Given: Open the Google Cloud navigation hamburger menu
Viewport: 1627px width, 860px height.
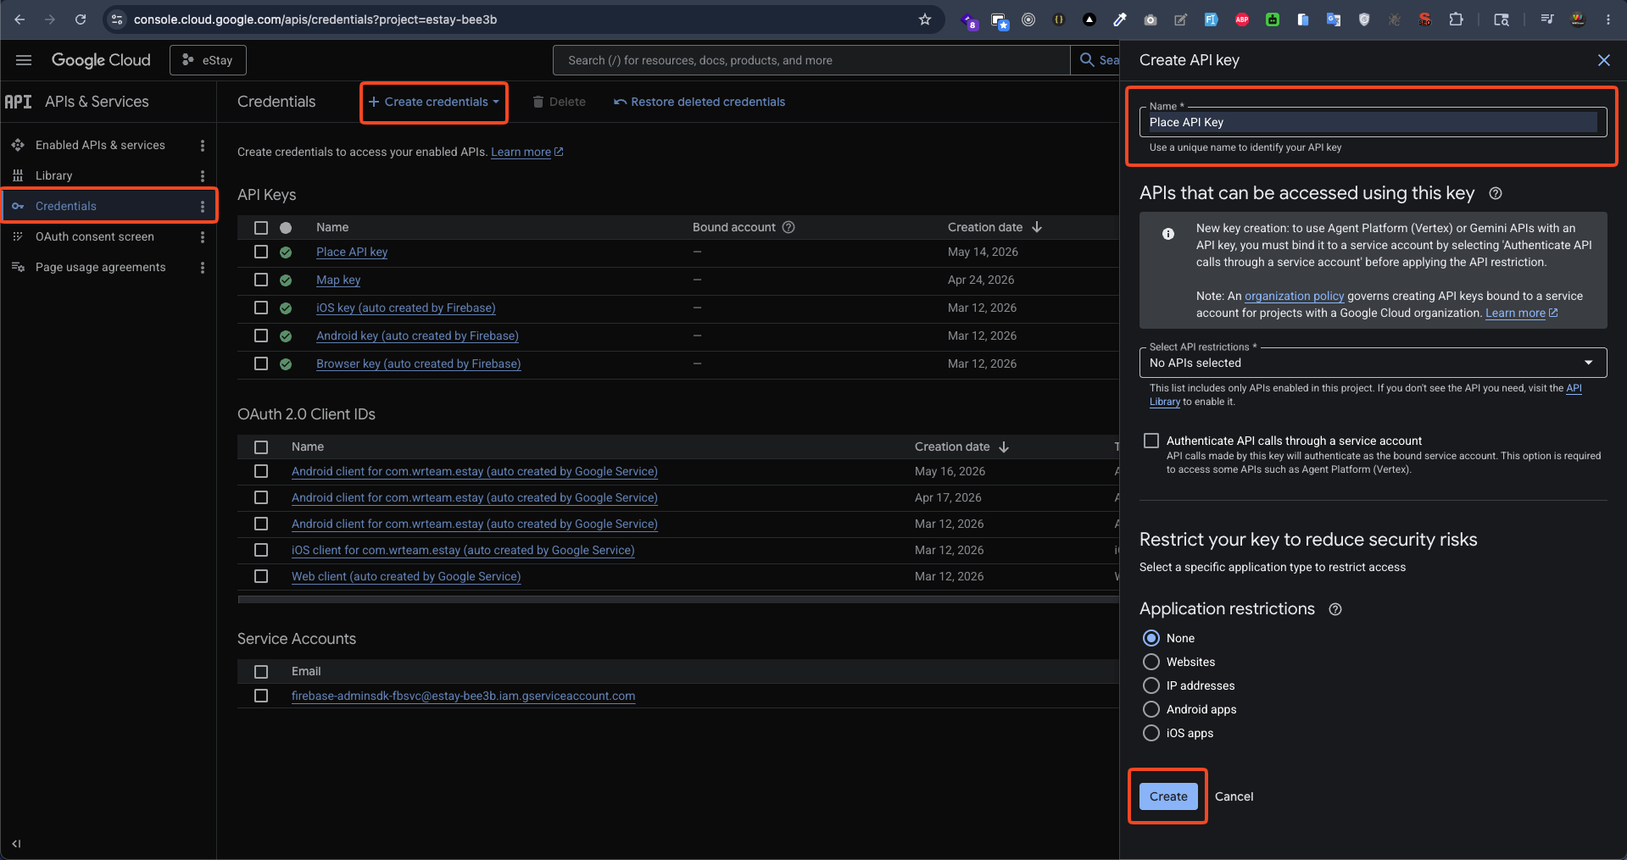Looking at the screenshot, I should click(x=24, y=60).
